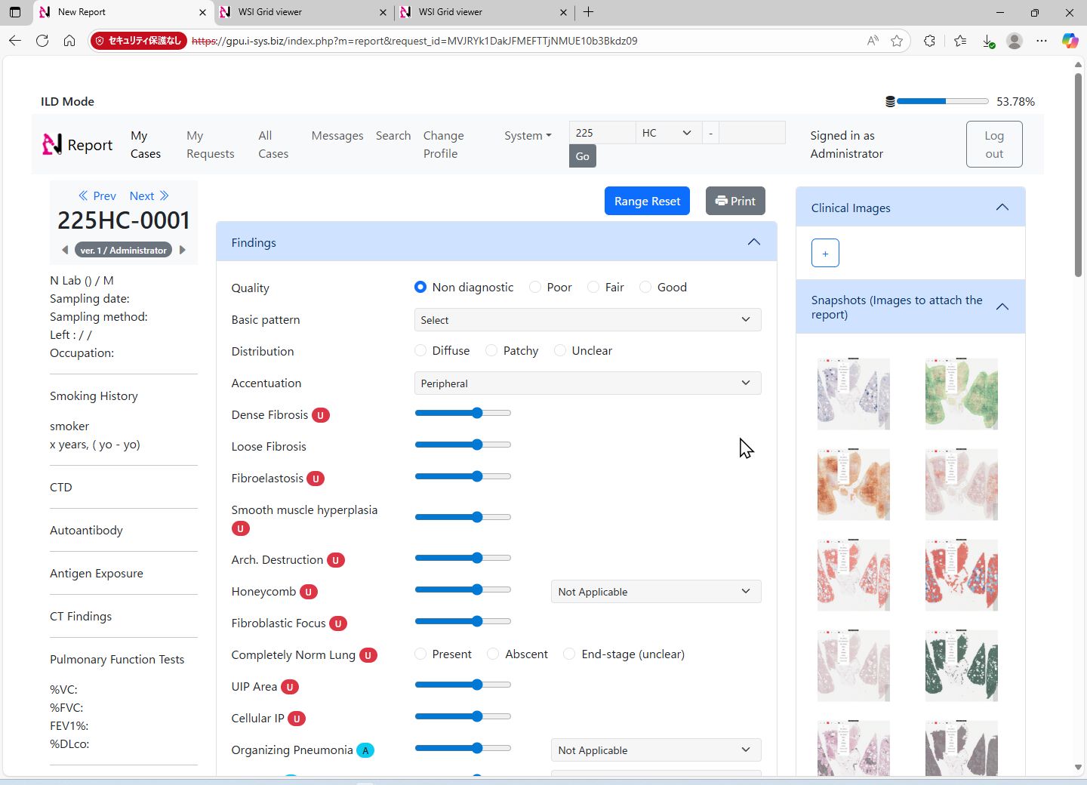Click the Report logo icon
Image resolution: width=1087 pixels, height=785 pixels.
pyautogui.click(x=52, y=144)
